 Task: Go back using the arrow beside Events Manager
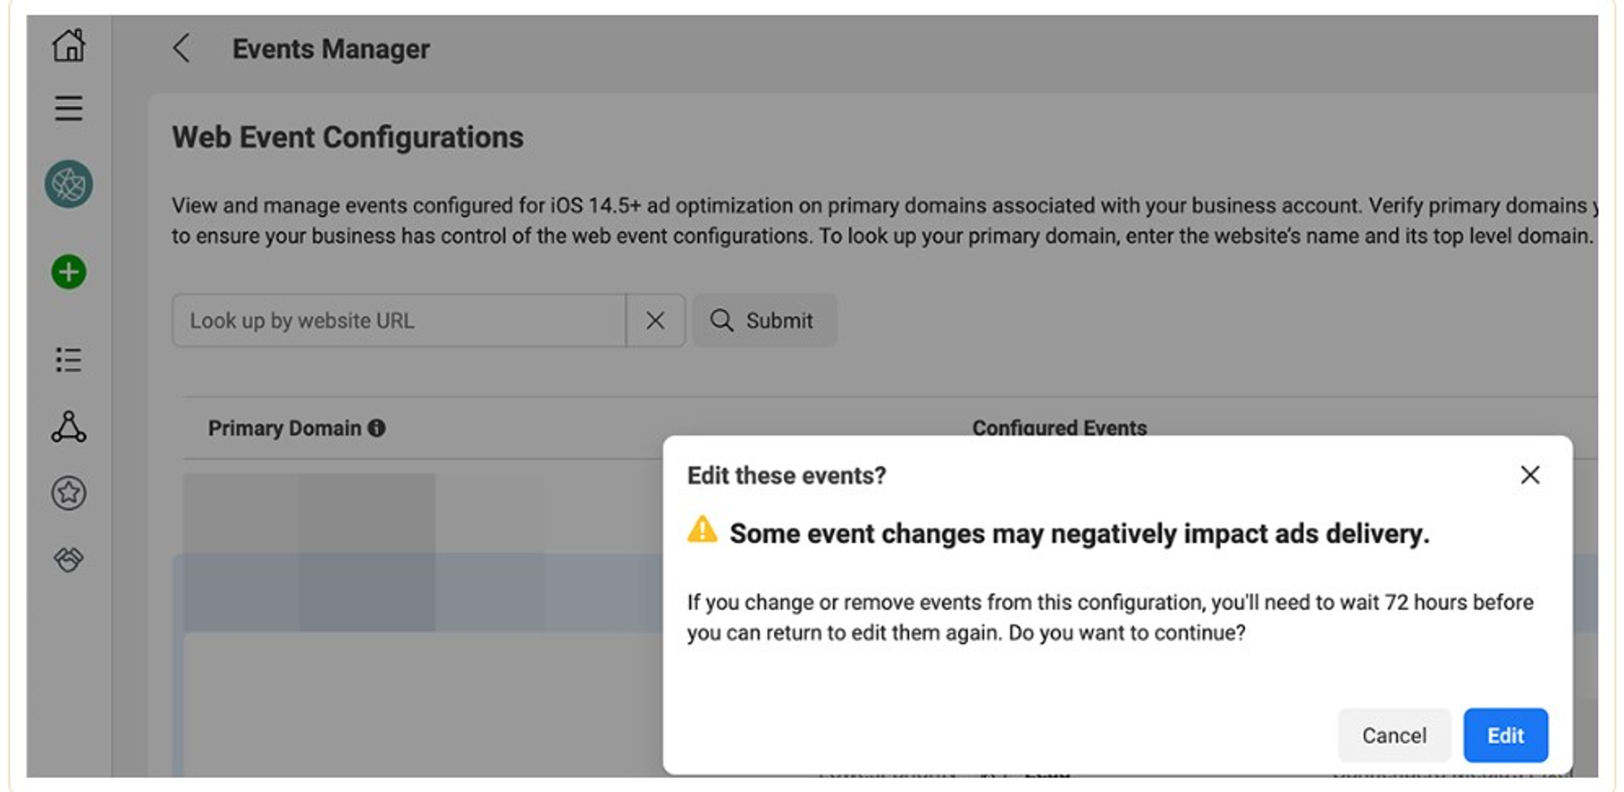(181, 48)
